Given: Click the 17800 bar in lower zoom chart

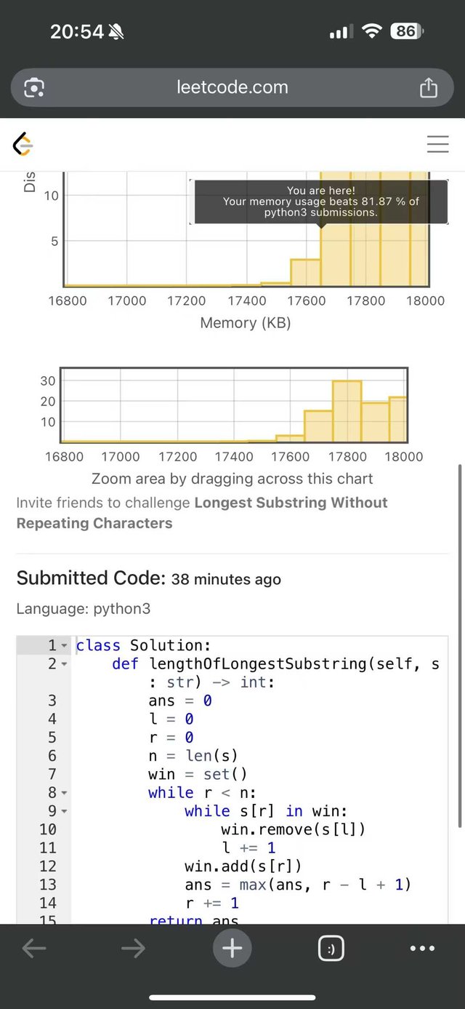Looking at the screenshot, I should click(347, 411).
